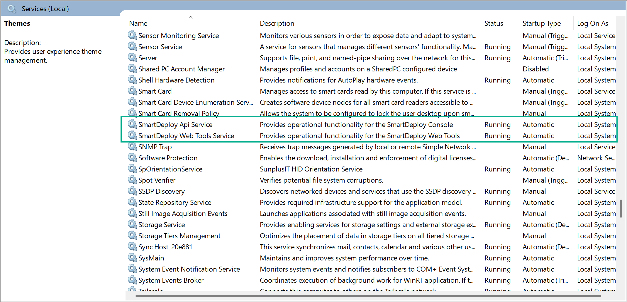The image size is (627, 302).
Task: Click gear icon beside Shared PC Account Manager
Action: click(x=133, y=69)
